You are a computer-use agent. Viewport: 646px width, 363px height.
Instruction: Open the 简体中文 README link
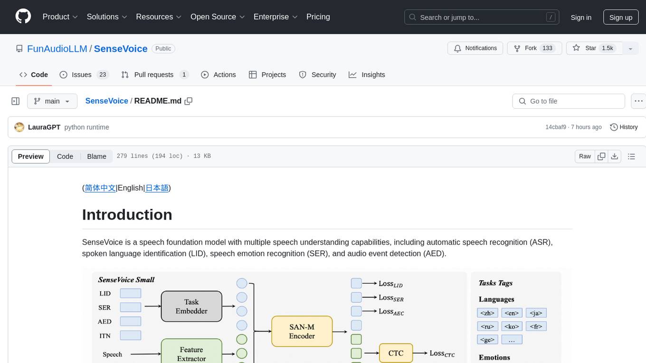100,188
